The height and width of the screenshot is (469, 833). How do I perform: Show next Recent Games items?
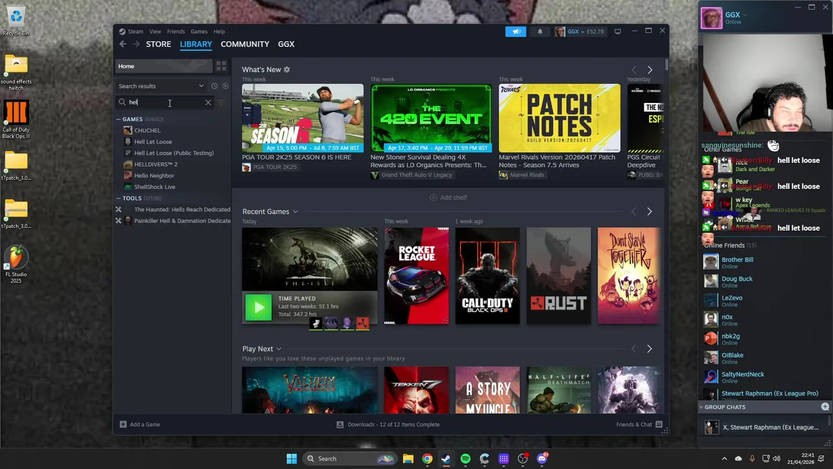point(649,212)
